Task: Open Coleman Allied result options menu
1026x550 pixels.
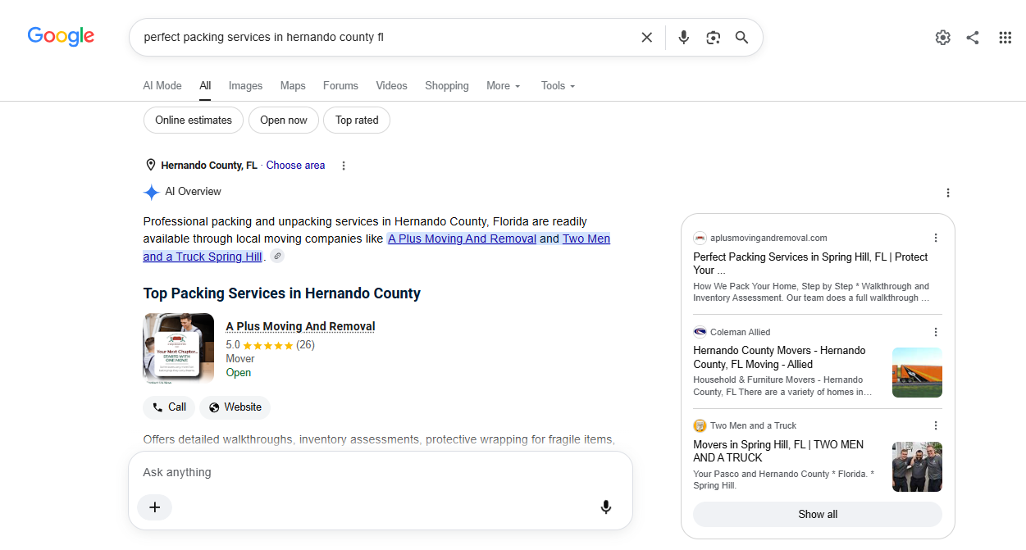Action: click(x=936, y=332)
